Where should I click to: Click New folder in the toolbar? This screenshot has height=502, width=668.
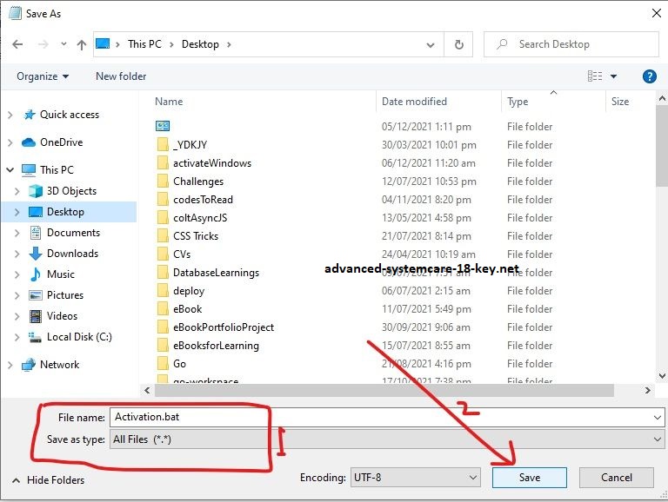pyautogui.click(x=121, y=76)
